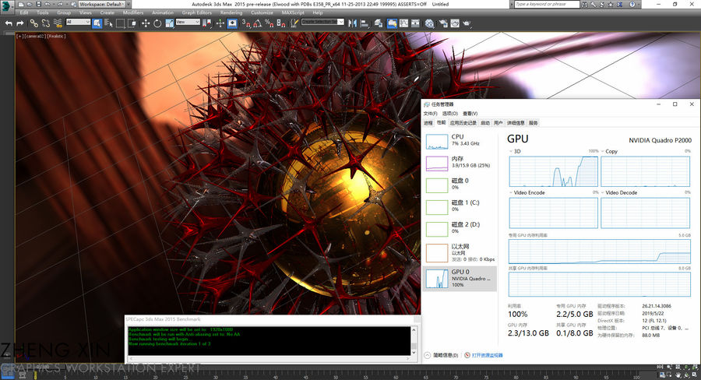Viewport: 701px width, 380px height.
Task: Click the Mirror tool icon
Action: pos(352,23)
